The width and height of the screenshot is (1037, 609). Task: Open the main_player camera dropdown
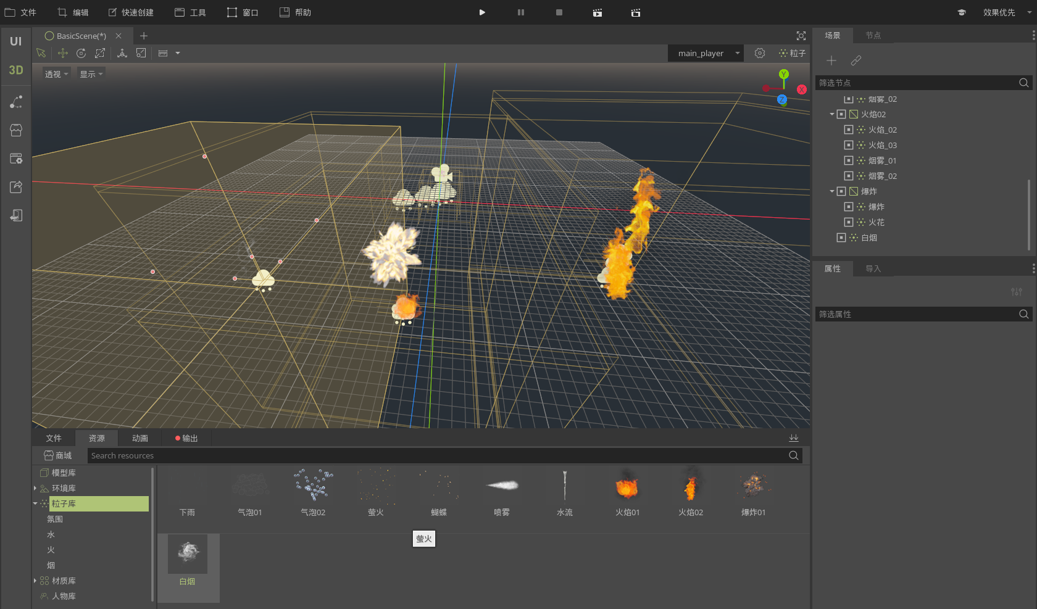[706, 53]
